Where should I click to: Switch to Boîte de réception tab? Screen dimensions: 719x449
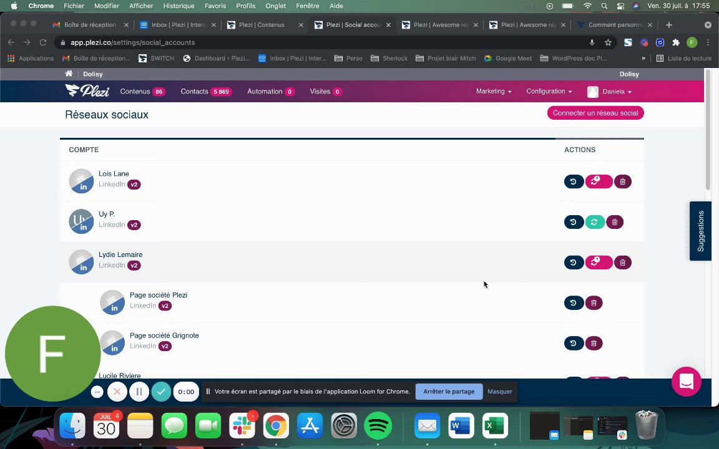point(90,25)
